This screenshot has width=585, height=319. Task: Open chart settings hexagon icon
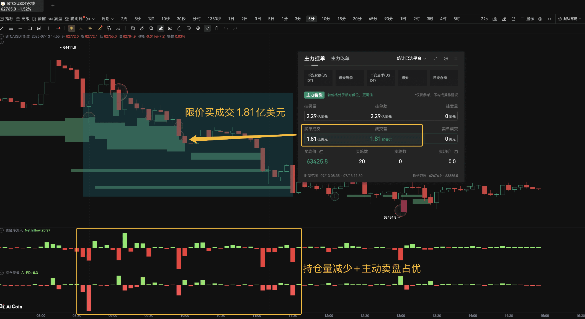coord(540,19)
